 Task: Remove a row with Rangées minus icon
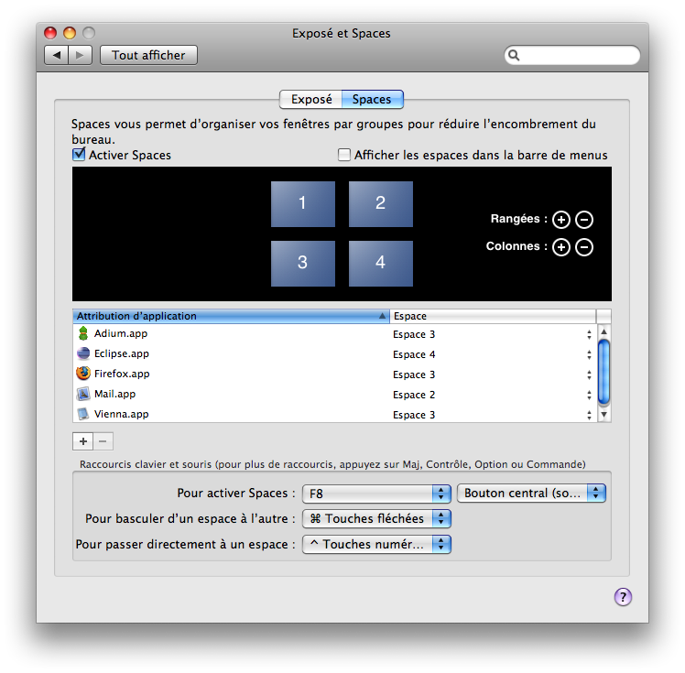pyautogui.click(x=584, y=219)
